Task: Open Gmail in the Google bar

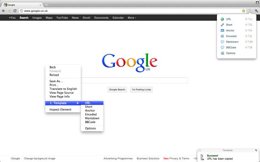Action: (x=87, y=18)
